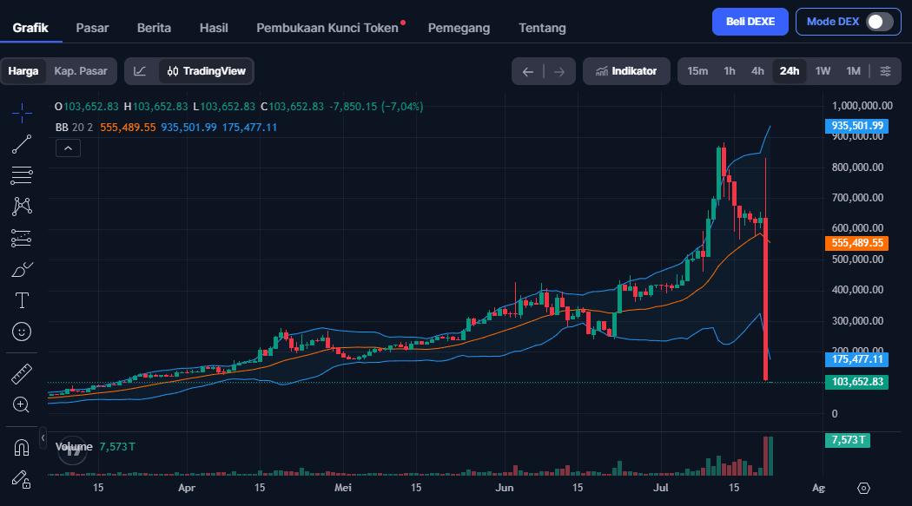Open Pembukaan Kunci Token tab

[x=327, y=27]
